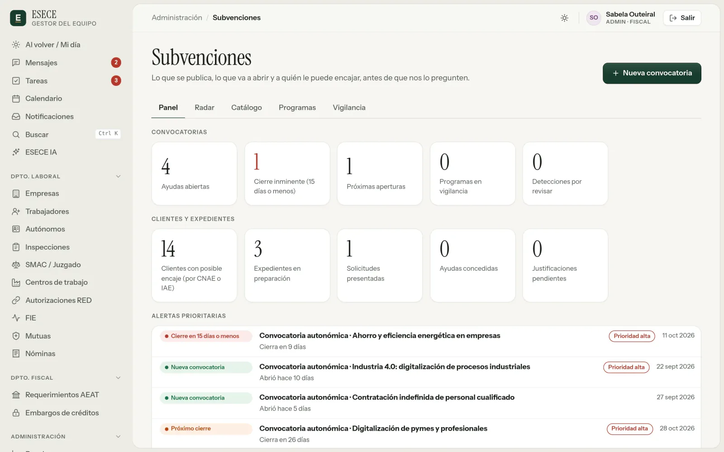Click the Requerimientos AEAT bank icon

[16, 395]
